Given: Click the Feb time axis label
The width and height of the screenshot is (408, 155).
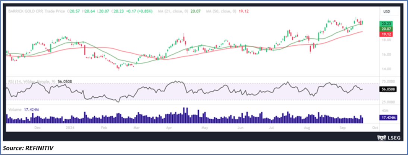Looking at the screenshot, I should [x=104, y=128].
